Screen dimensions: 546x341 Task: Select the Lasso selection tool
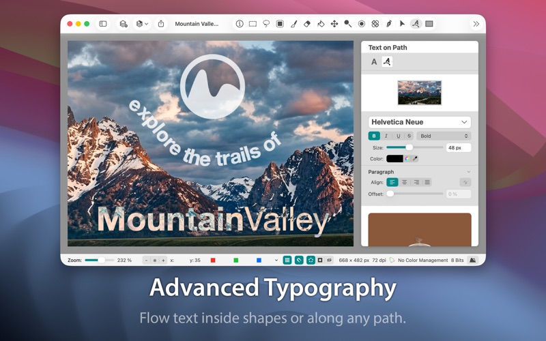click(x=266, y=24)
